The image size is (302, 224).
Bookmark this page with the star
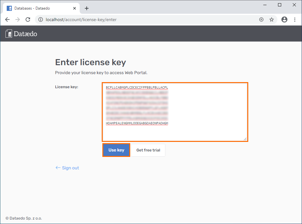[x=272, y=19]
